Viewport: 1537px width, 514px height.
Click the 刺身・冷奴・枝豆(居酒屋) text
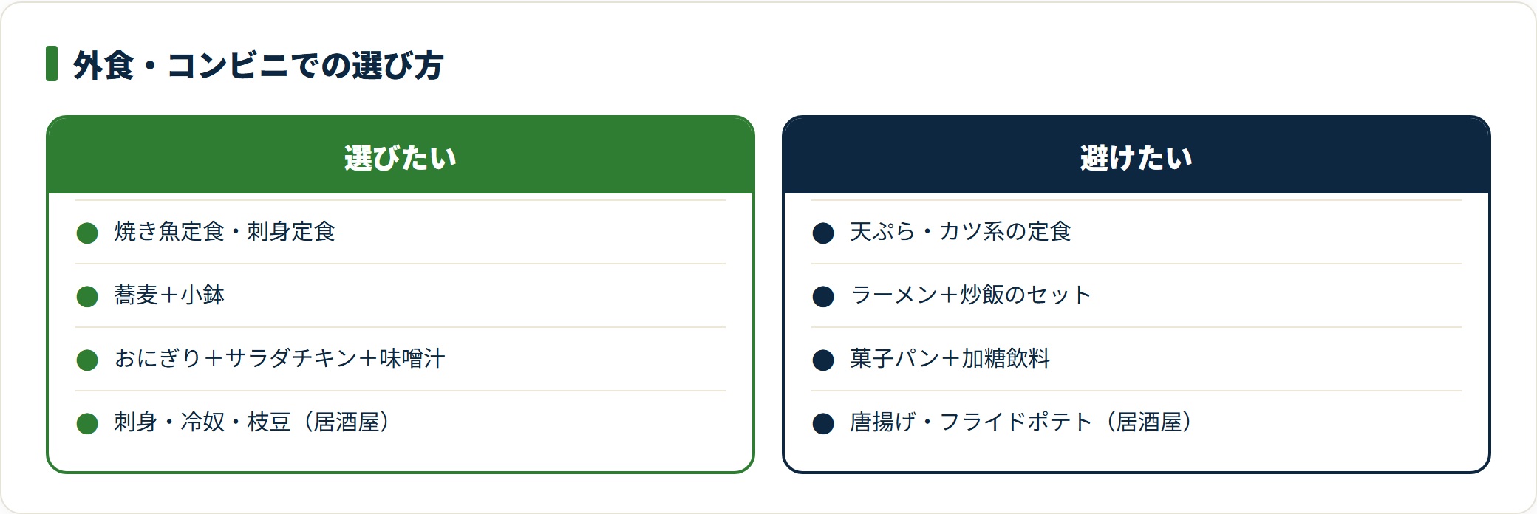click(x=252, y=422)
